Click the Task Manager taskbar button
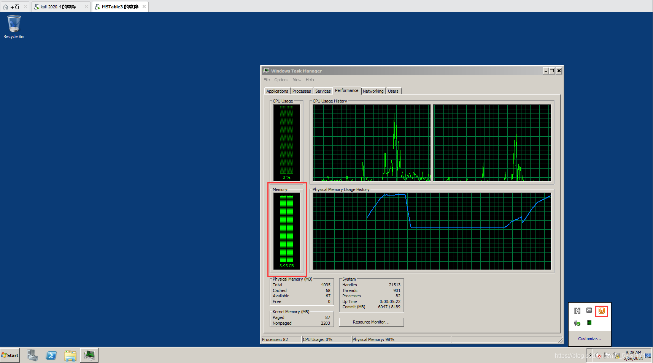653x363 pixels. [89, 355]
